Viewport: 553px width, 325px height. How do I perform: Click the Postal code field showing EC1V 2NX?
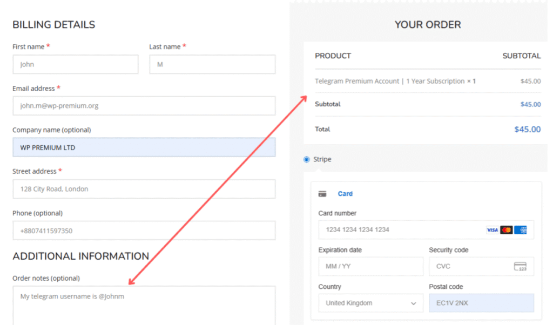tap(481, 303)
